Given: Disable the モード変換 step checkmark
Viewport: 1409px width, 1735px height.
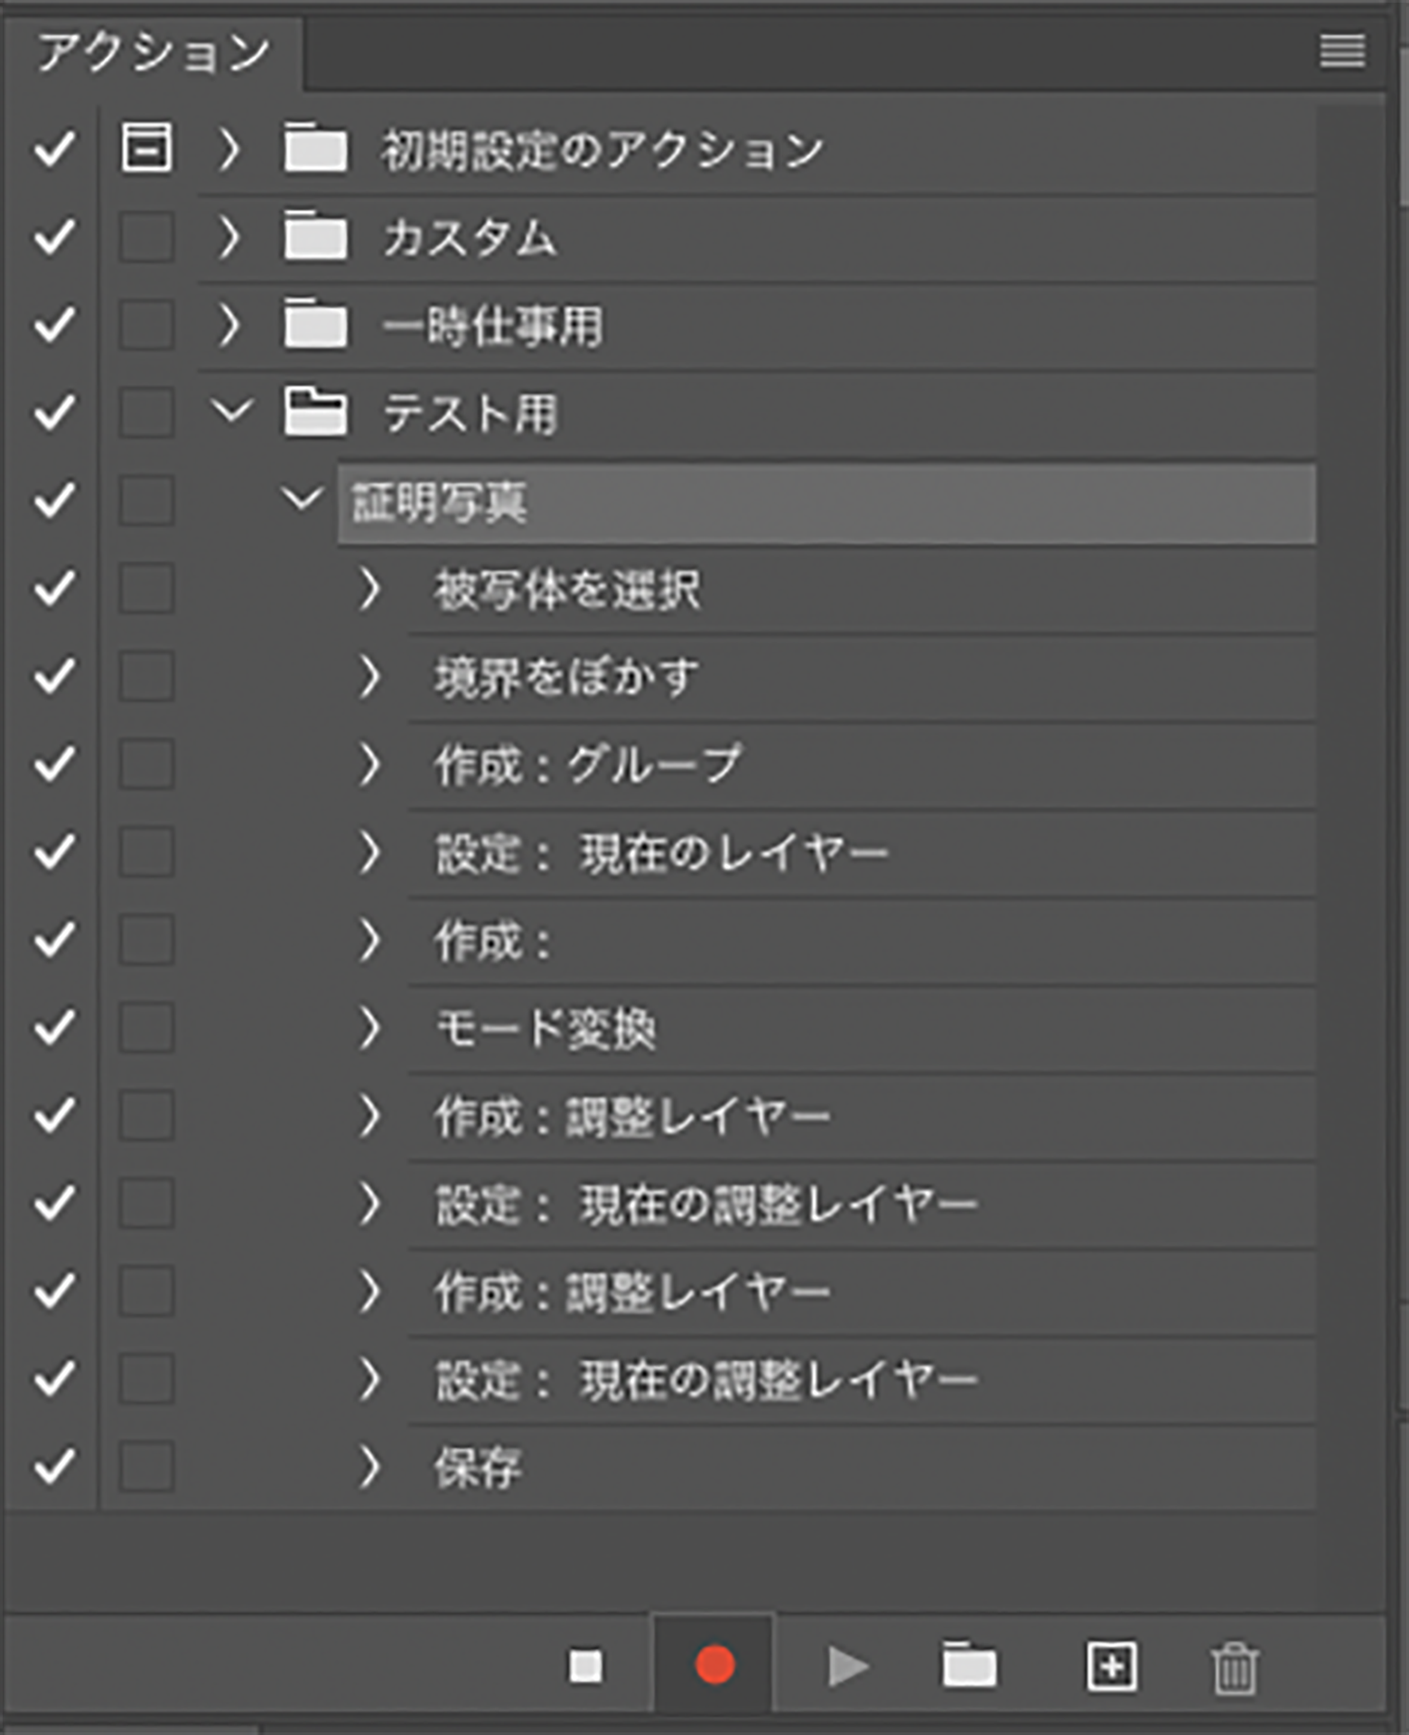Looking at the screenshot, I should (53, 1028).
